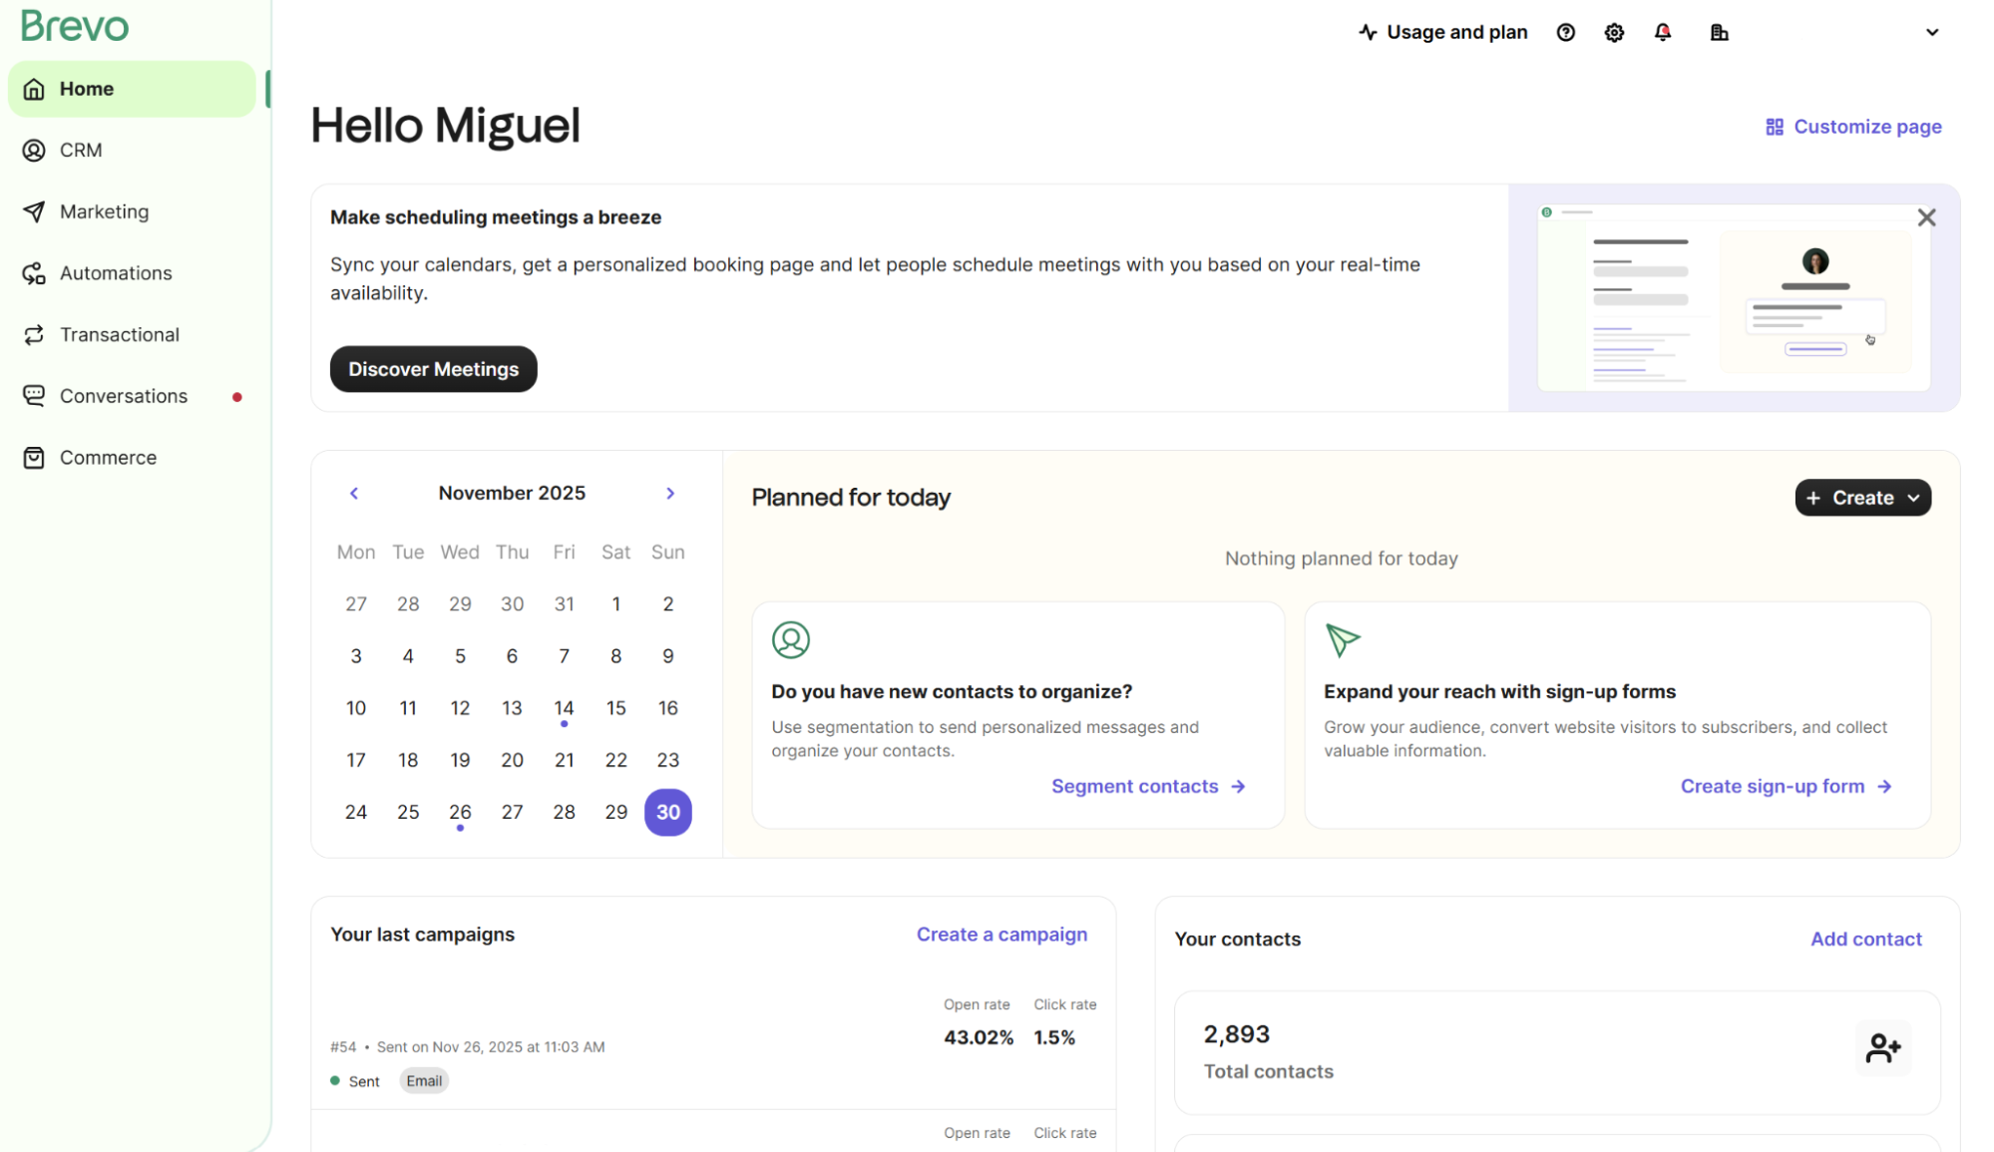Select Home in the sidebar
This screenshot has width=1994, height=1152.
point(86,88)
